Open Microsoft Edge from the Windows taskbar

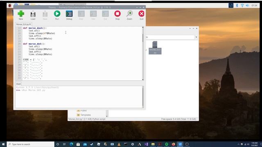(x=71, y=144)
